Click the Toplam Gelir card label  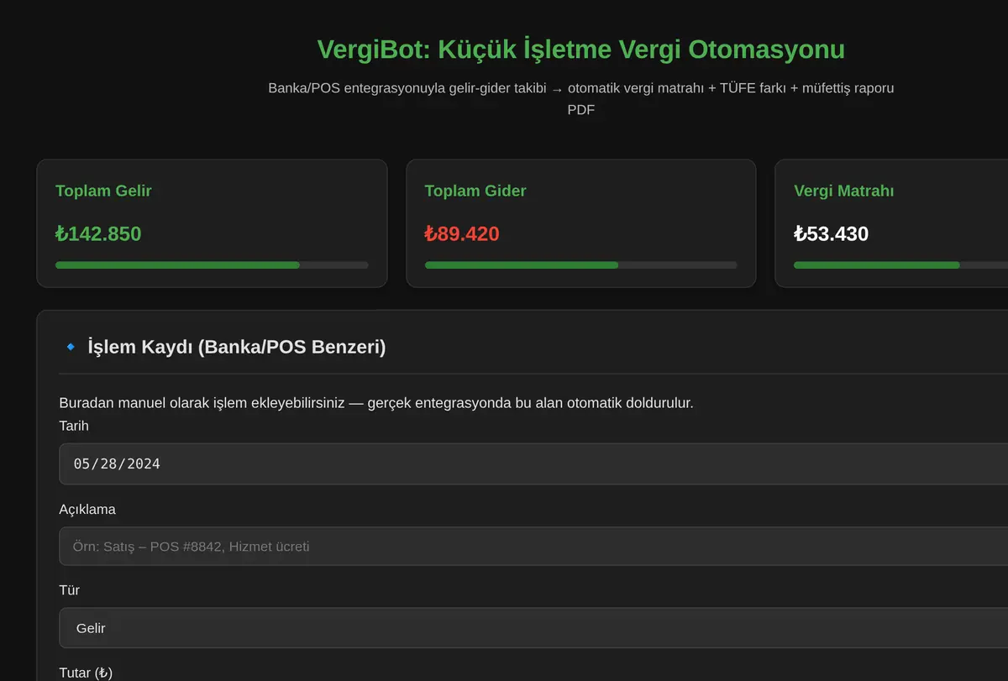tap(103, 191)
